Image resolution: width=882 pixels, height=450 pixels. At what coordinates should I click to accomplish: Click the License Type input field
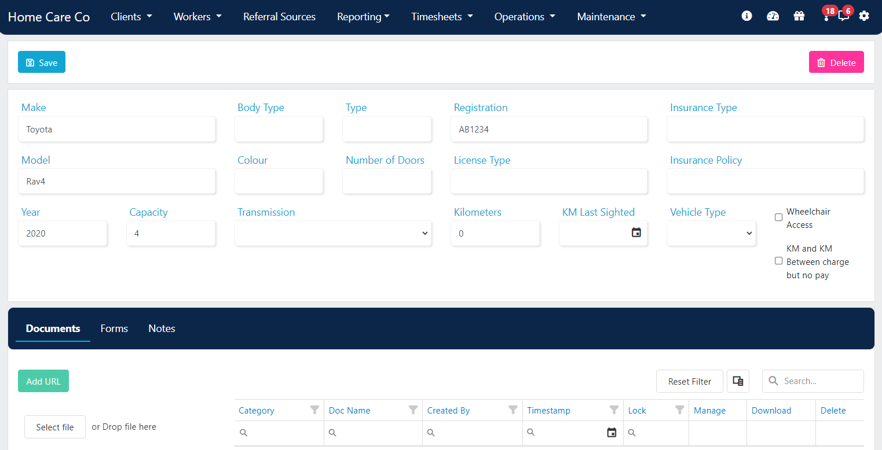point(549,181)
